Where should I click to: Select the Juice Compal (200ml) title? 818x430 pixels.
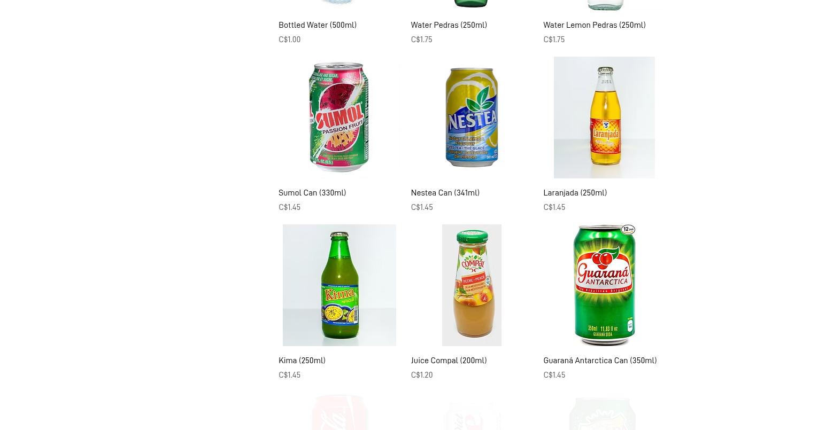449,361
